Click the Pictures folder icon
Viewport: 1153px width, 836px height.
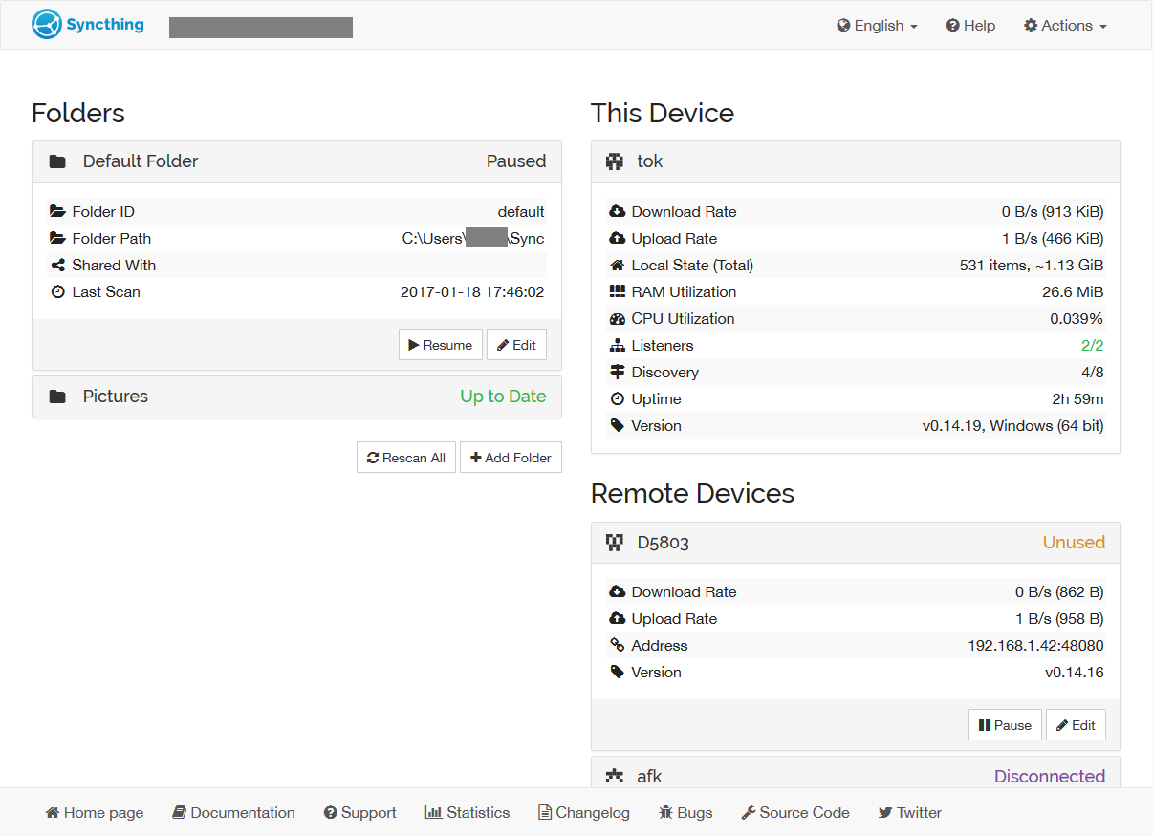[x=57, y=397]
